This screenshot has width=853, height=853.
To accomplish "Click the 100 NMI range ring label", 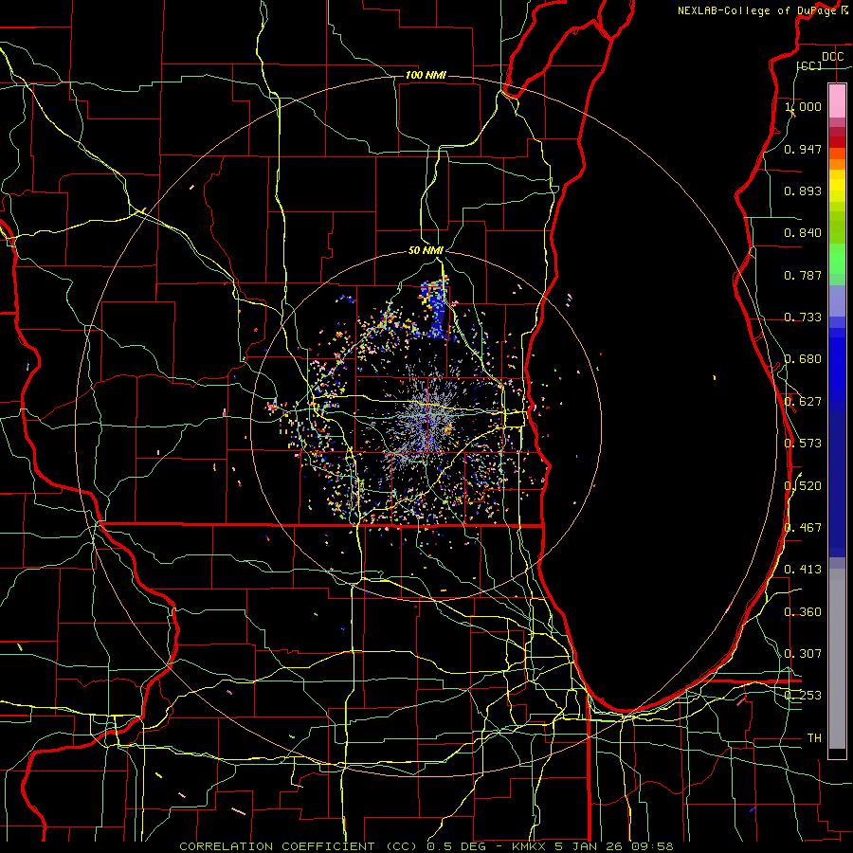I will (426, 75).
